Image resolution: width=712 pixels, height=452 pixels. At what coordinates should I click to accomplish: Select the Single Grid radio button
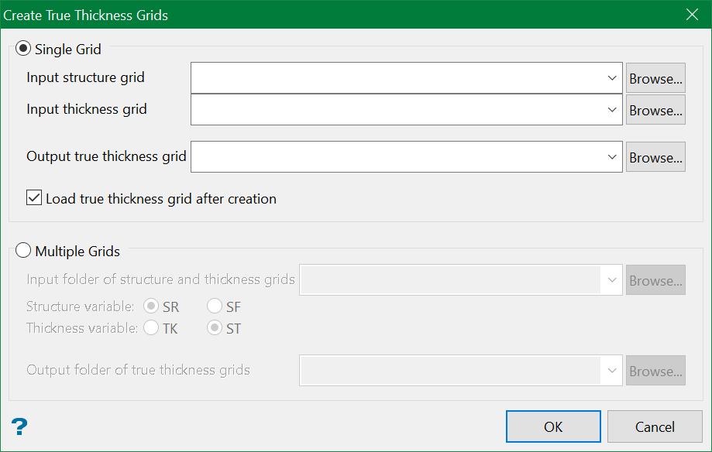tap(23, 48)
